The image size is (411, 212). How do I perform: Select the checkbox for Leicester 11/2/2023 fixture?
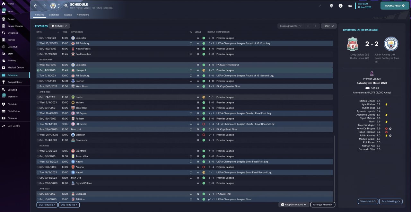(38, 38)
